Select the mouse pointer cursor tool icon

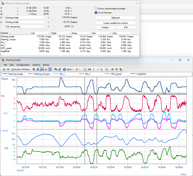101,69
